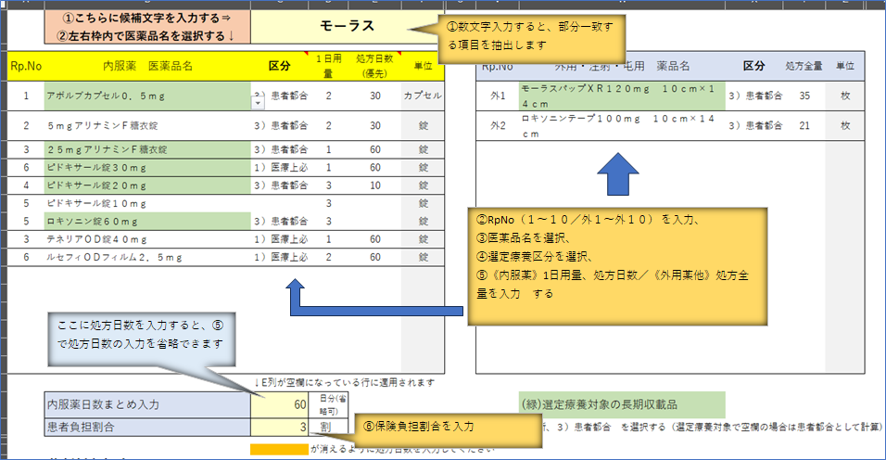Click the 処方全量 value 35 for モーラスパップ
This screenshot has width=886, height=460.
[804, 96]
